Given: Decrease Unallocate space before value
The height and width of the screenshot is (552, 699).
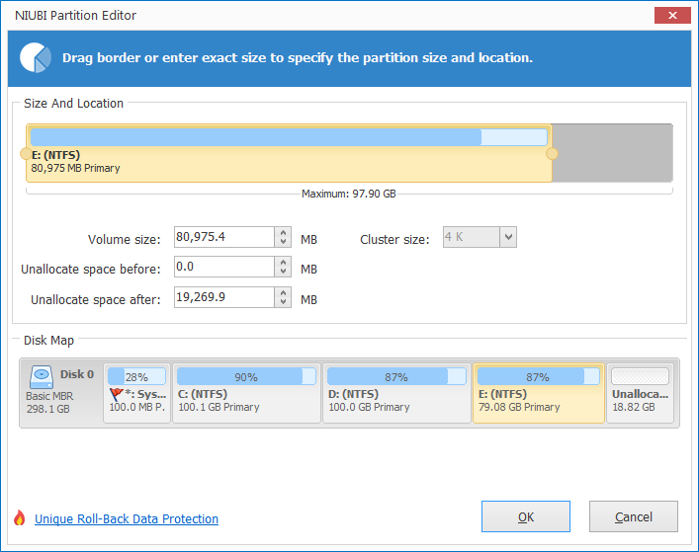Looking at the screenshot, I should (283, 272).
